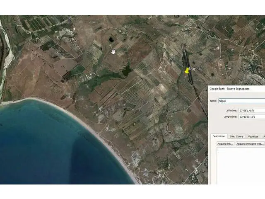
Task: Open the Stile, Colore tab
Action: click(237, 136)
